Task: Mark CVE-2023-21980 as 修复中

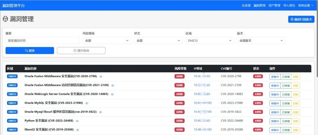Action: point(275,103)
